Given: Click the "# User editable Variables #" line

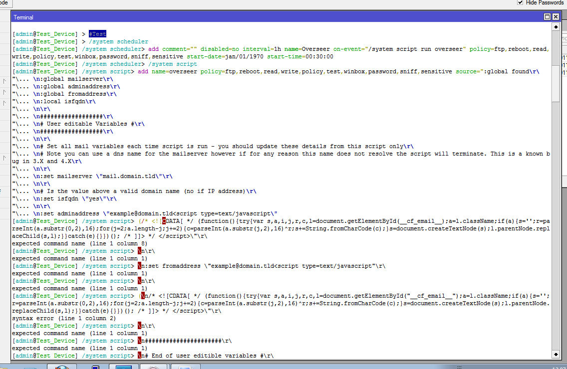Looking at the screenshot, I should [x=78, y=124].
